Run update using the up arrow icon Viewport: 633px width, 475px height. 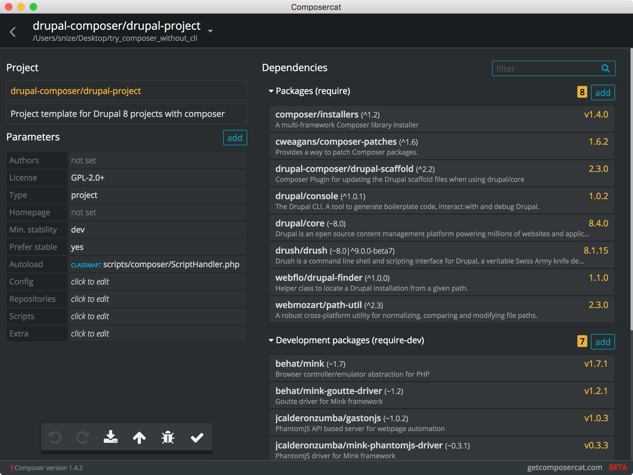[x=139, y=437]
